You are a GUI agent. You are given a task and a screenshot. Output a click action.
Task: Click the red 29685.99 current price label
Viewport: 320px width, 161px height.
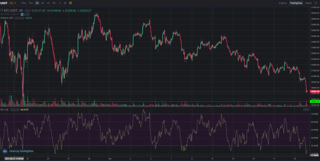[314, 91]
